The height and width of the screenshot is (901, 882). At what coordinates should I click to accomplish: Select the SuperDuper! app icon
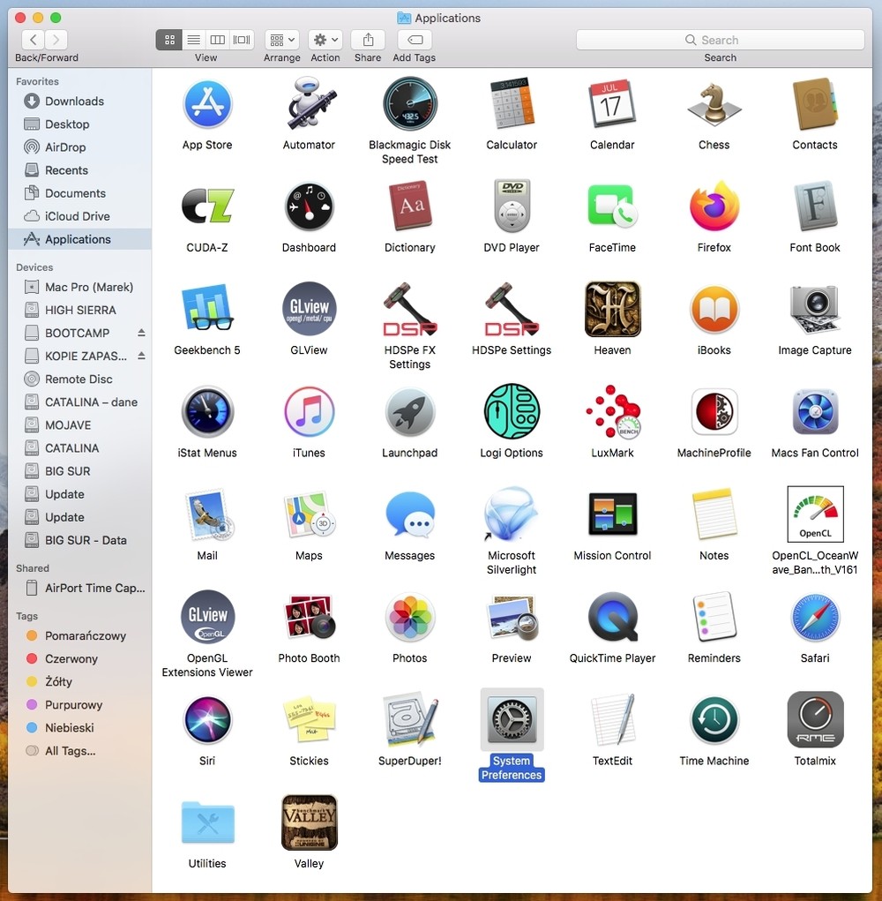[x=410, y=719]
